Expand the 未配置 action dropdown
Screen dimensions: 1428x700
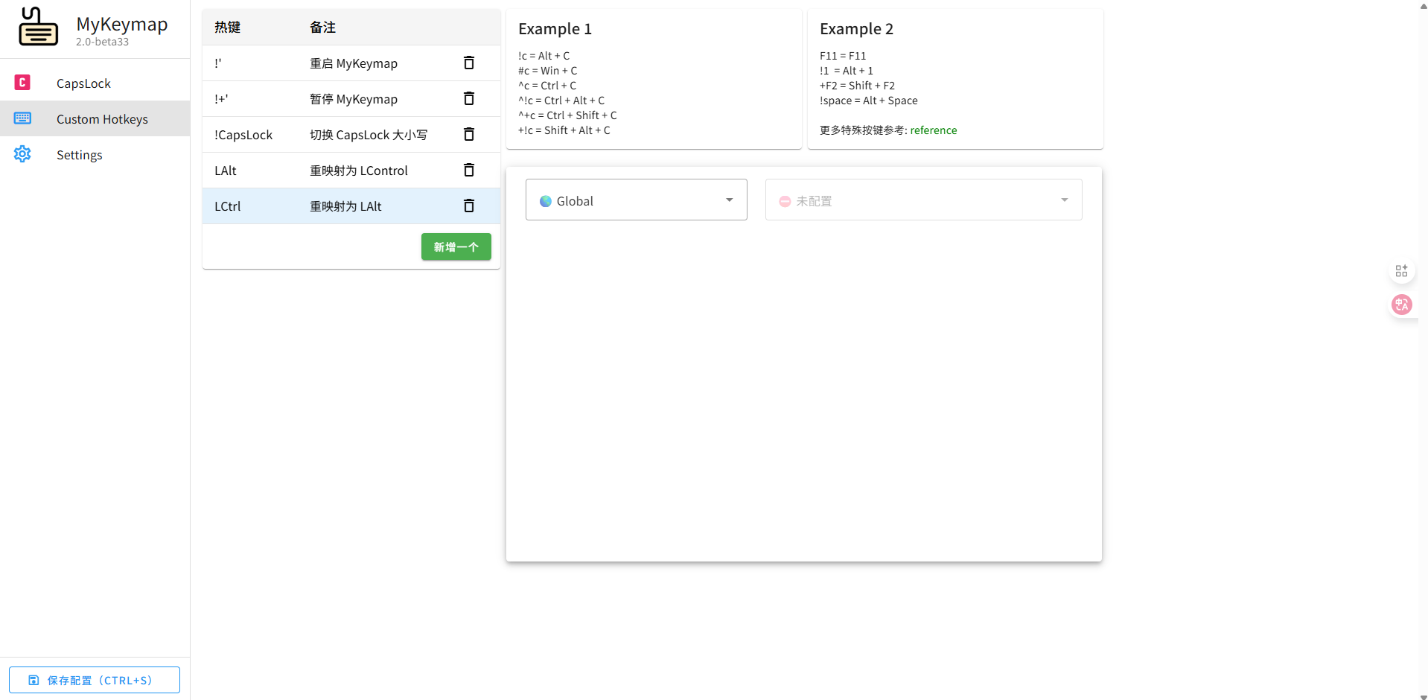click(922, 200)
